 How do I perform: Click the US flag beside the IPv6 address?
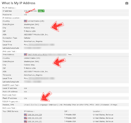coord(26,54)
